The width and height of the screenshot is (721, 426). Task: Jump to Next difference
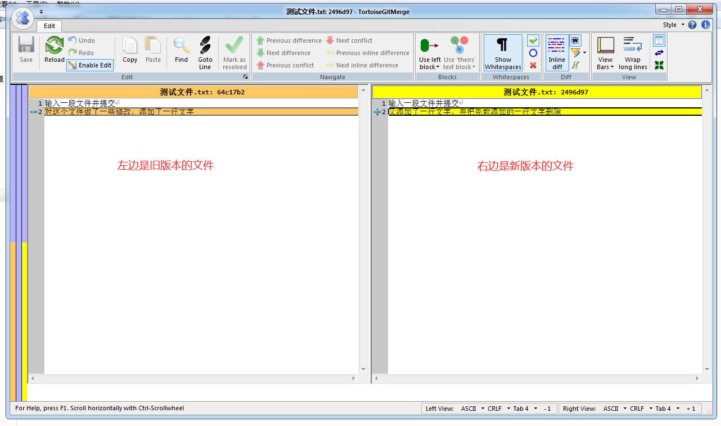coord(283,53)
